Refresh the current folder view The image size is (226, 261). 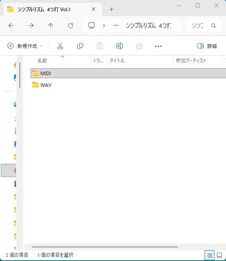pos(71,26)
